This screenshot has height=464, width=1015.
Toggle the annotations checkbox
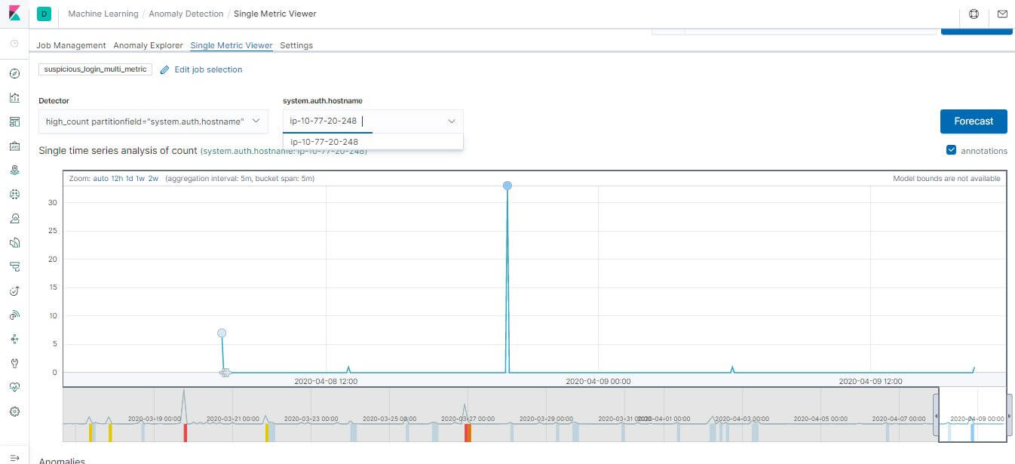click(x=952, y=150)
